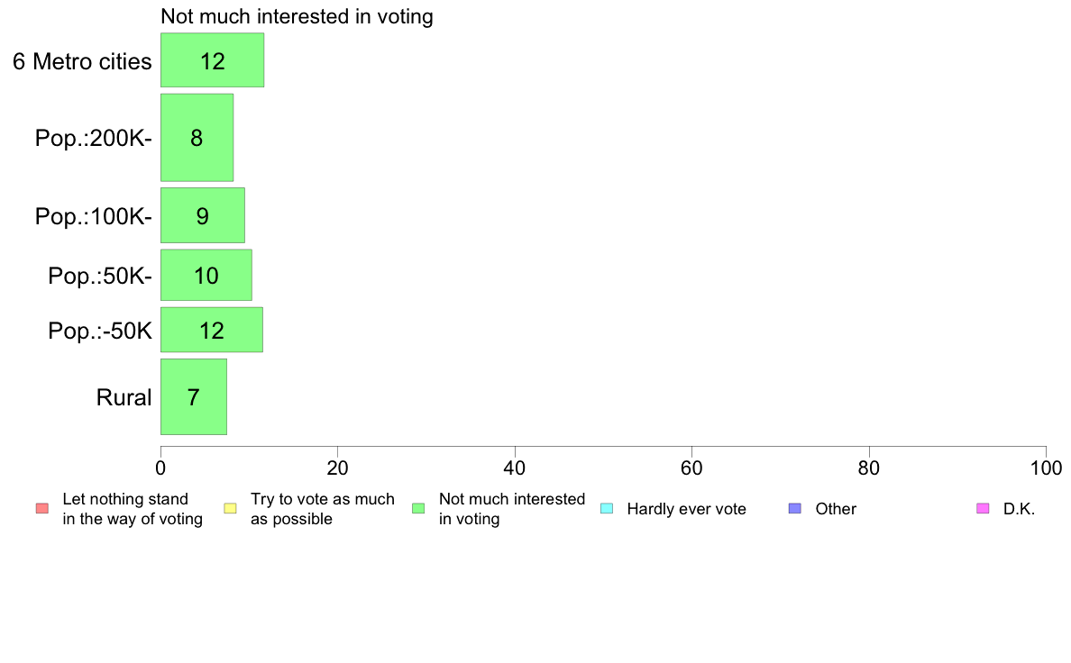Screen dimensions: 1071x663
Task: Click the axis tick label 100
Action: click(1046, 468)
